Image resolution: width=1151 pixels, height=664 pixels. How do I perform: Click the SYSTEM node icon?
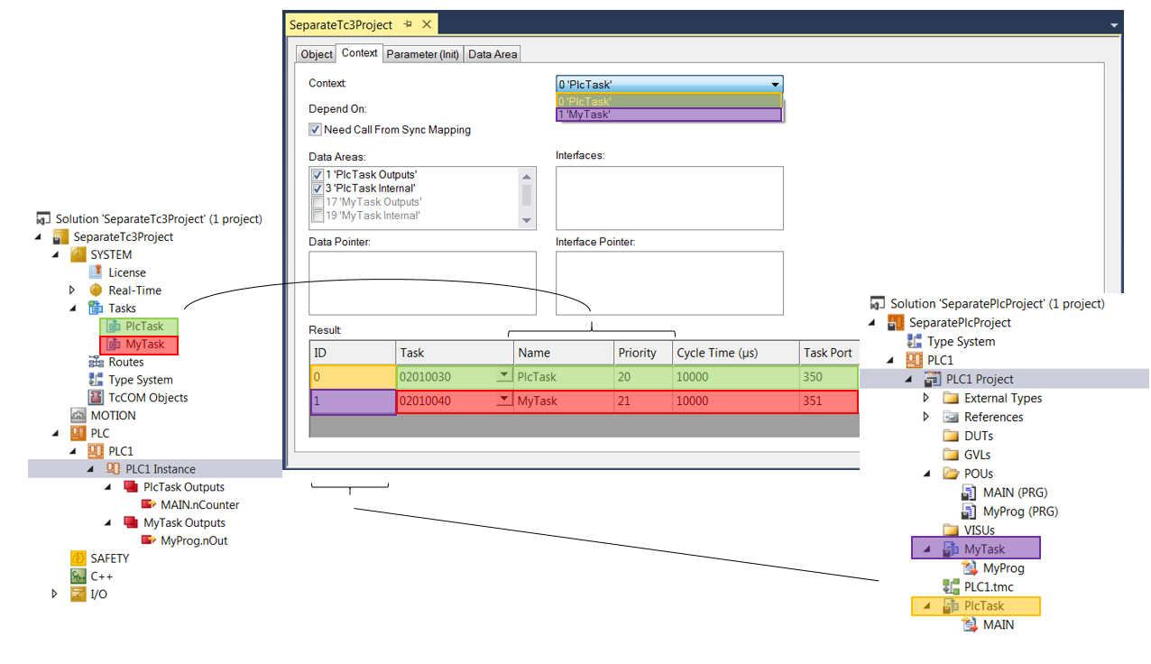pos(78,254)
